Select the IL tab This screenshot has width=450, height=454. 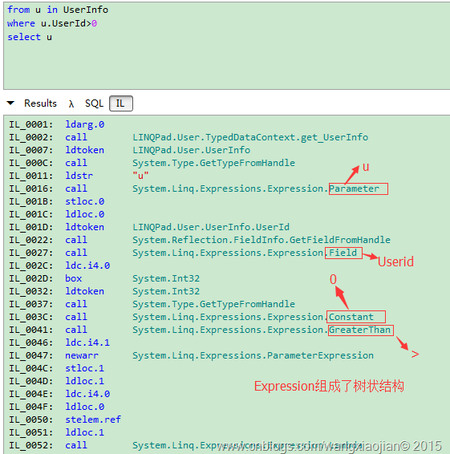click(121, 103)
